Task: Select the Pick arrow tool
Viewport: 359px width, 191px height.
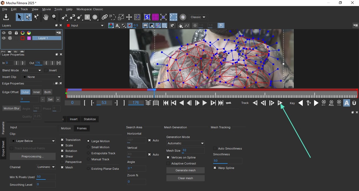Action: (x=19, y=17)
